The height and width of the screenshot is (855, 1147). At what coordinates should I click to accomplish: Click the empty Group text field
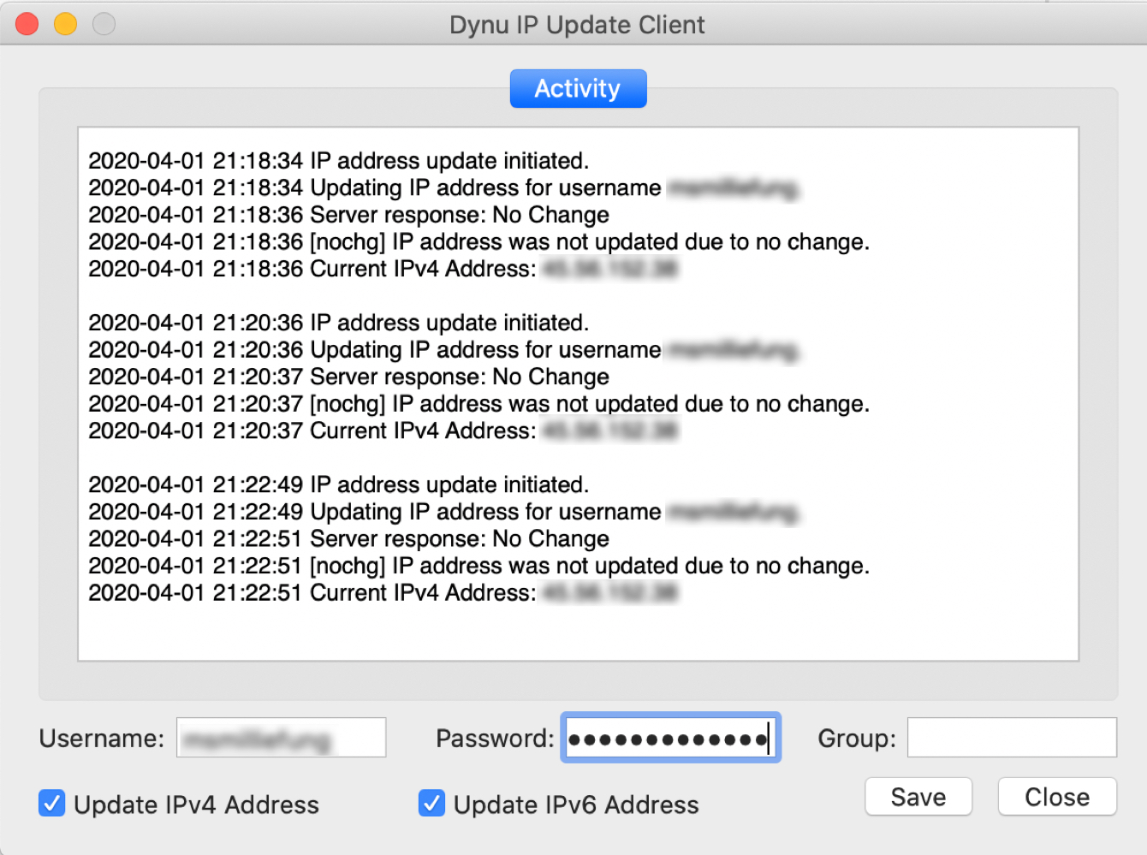pos(1011,738)
